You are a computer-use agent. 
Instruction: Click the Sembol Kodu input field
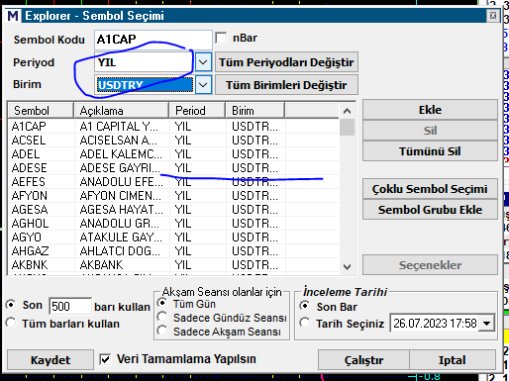[x=153, y=40]
